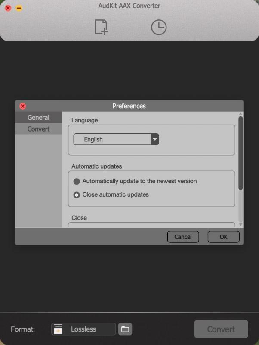Confirm preferences with OK button
Screen dimensions: 259x345
(x=223, y=237)
